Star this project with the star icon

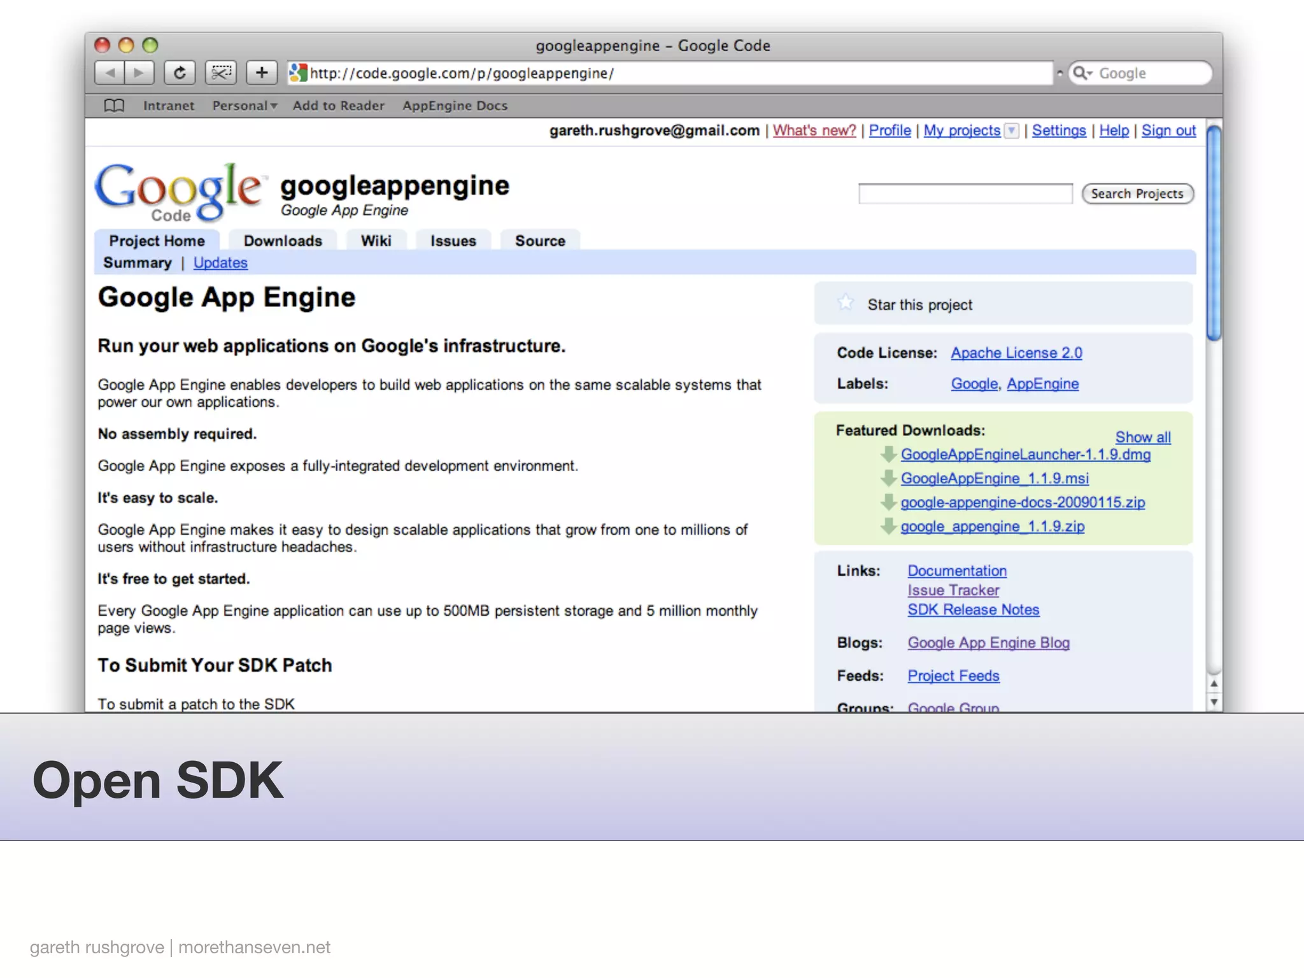pyautogui.click(x=845, y=302)
